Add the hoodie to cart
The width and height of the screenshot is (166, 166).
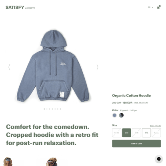pos(136,144)
